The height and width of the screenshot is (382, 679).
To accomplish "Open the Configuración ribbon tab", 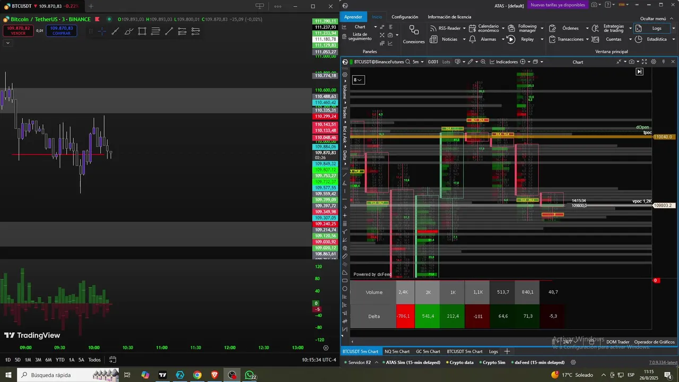I will 405,17.
